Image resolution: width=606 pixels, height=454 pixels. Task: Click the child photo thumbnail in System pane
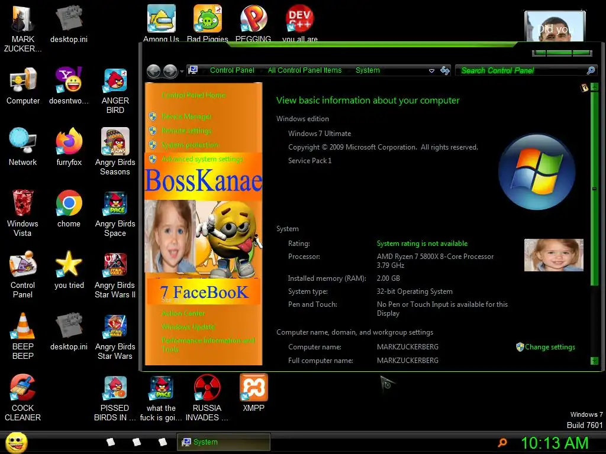553,255
